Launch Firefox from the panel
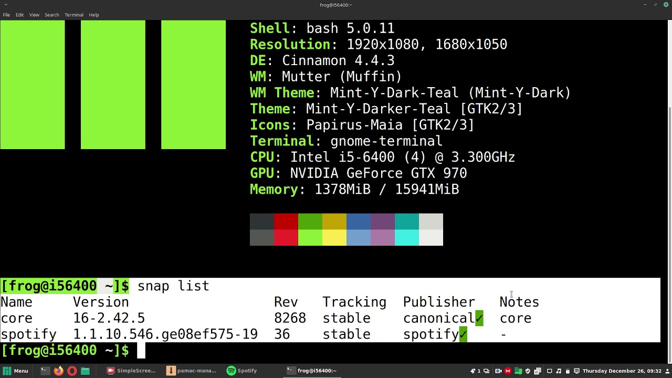672x378 pixels. click(58, 371)
